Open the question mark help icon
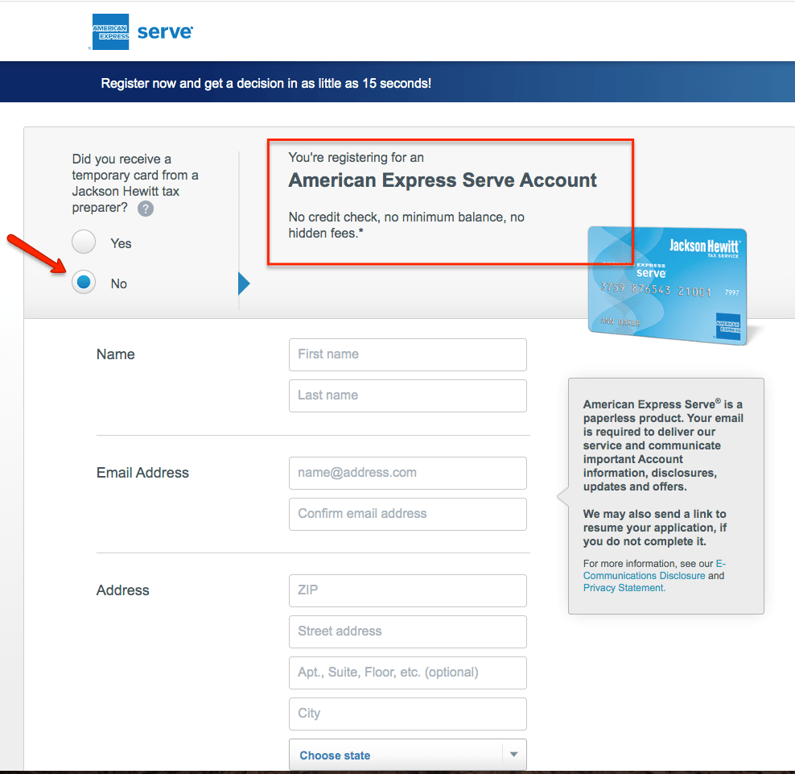The height and width of the screenshot is (774, 795). coord(146,209)
